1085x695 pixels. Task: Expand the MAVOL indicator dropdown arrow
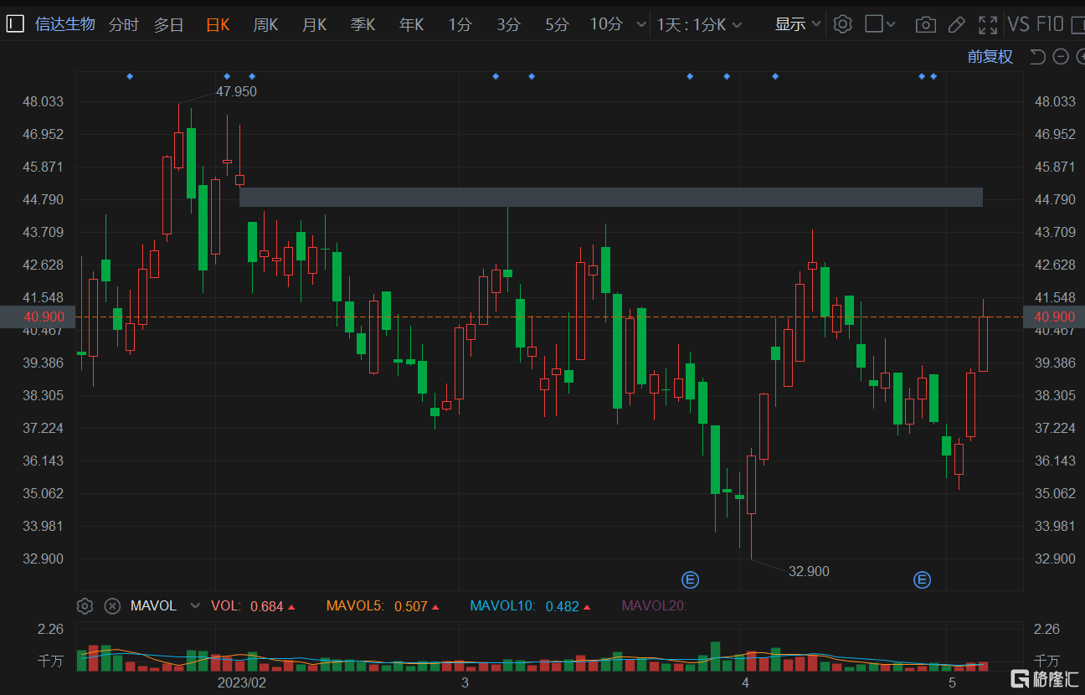click(195, 606)
